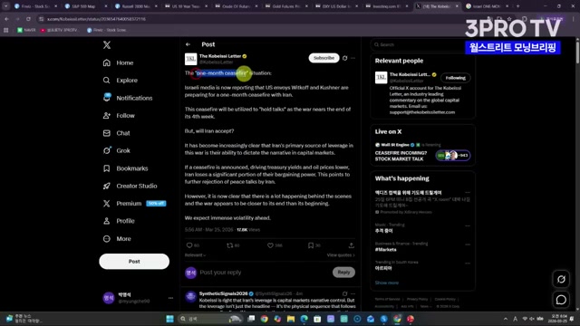Click the Grok explain icon beside Subscribe
Viewport: 580px width, 326px height.
[x=344, y=58]
